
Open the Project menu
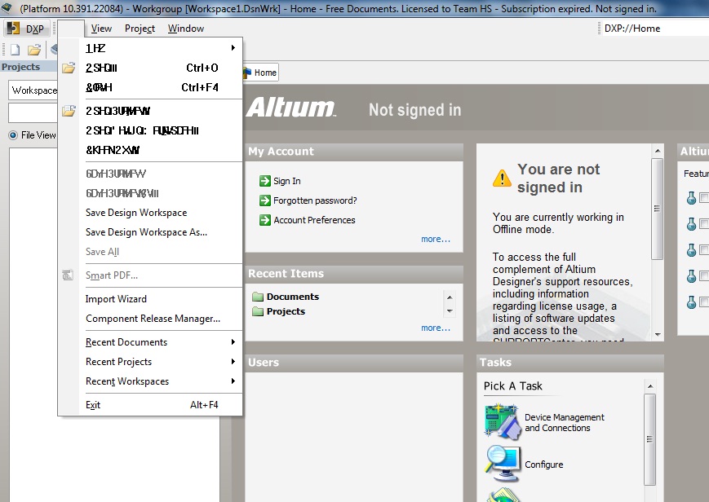pos(140,29)
